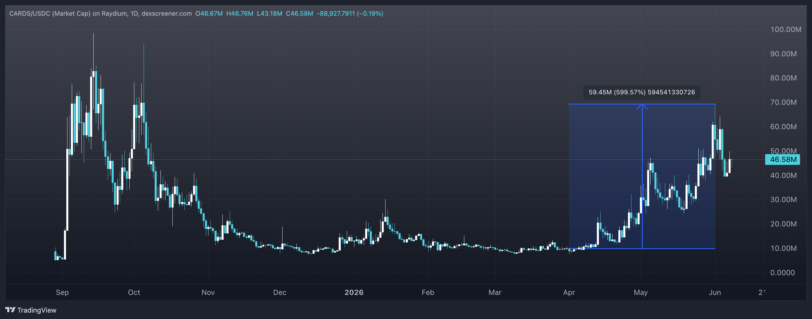Click the 2026 time axis label
The image size is (812, 319).
pos(354,293)
